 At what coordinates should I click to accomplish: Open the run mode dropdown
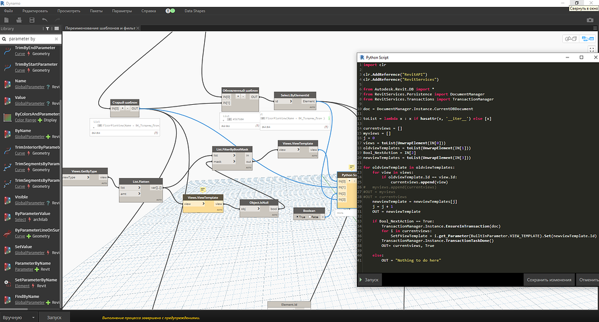pyautogui.click(x=33, y=317)
